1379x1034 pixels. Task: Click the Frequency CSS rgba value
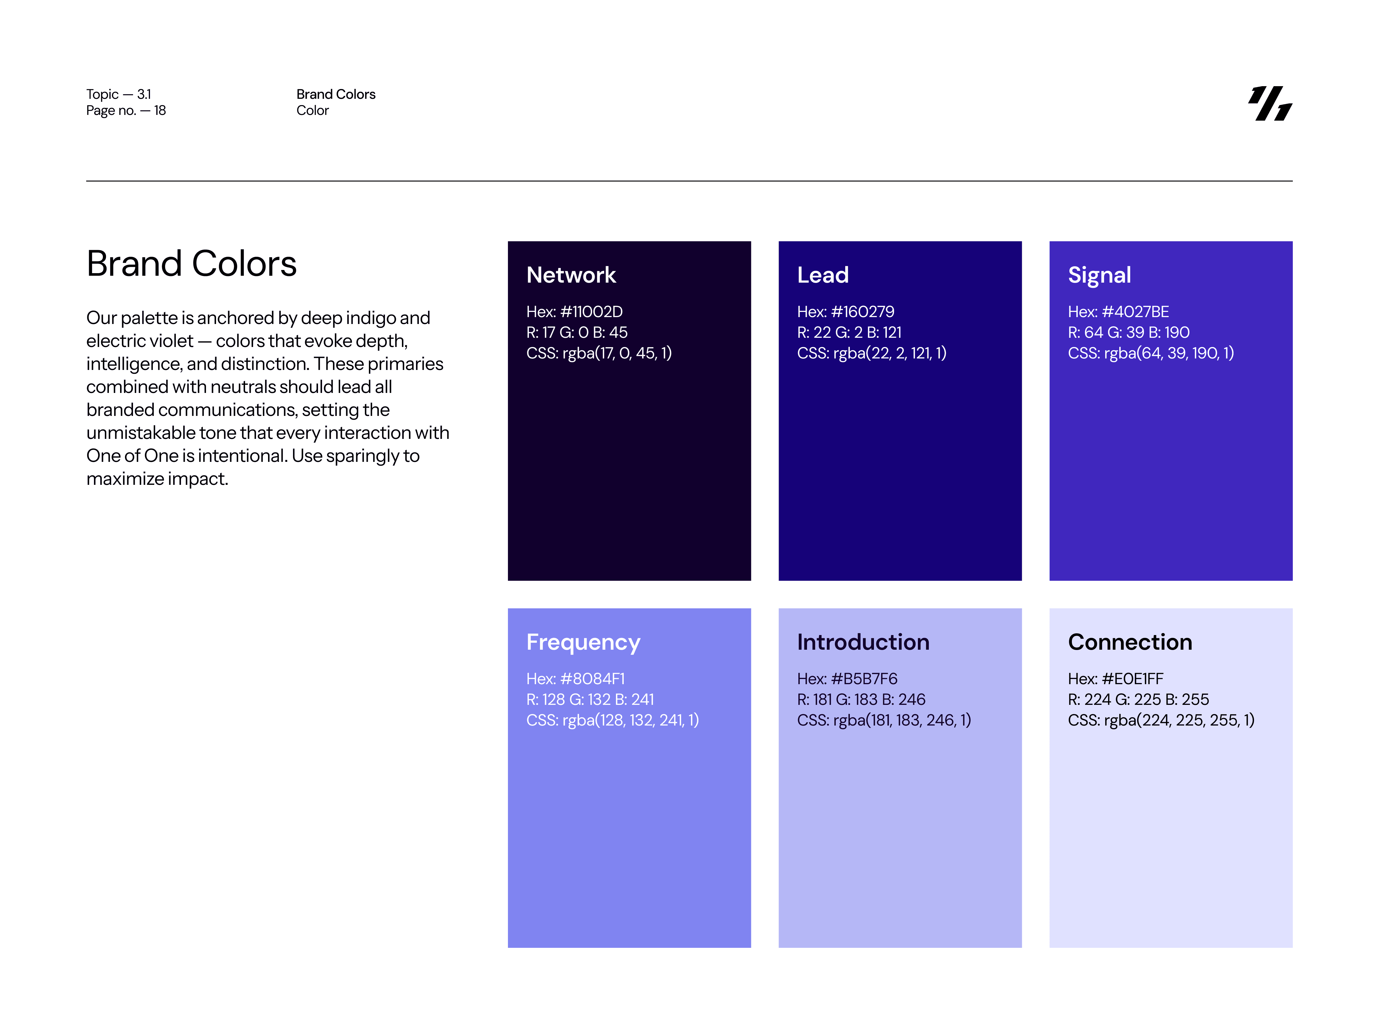click(612, 720)
